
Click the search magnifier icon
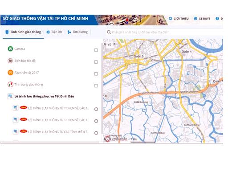109,32
